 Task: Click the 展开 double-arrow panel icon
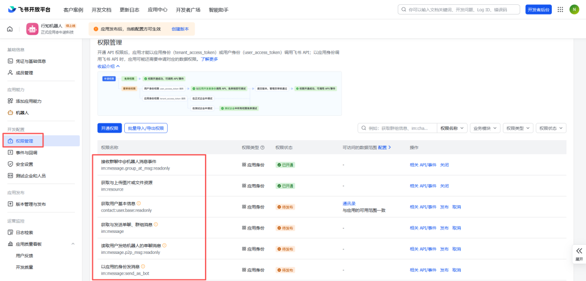tap(579, 251)
